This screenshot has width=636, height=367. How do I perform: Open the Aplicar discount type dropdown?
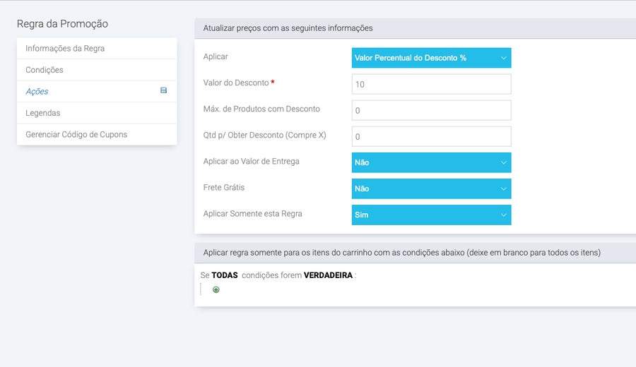(431, 58)
